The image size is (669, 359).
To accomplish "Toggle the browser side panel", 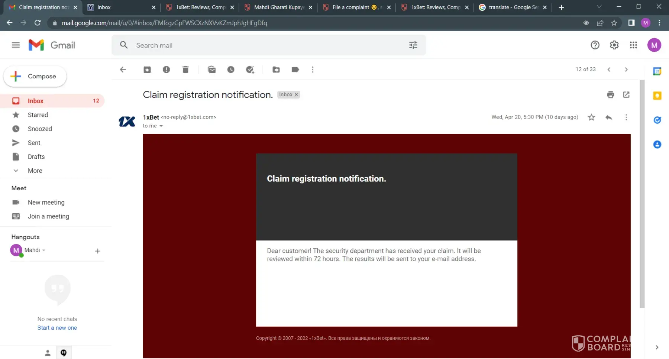I will [631, 23].
